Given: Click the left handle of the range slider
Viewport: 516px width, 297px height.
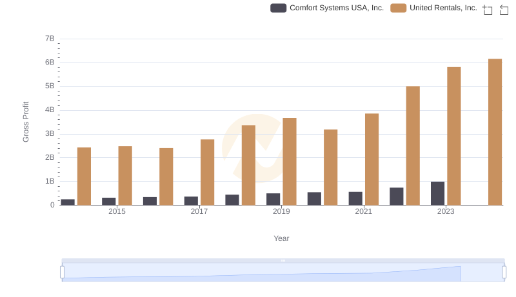Looking at the screenshot, I should coord(62,273).
